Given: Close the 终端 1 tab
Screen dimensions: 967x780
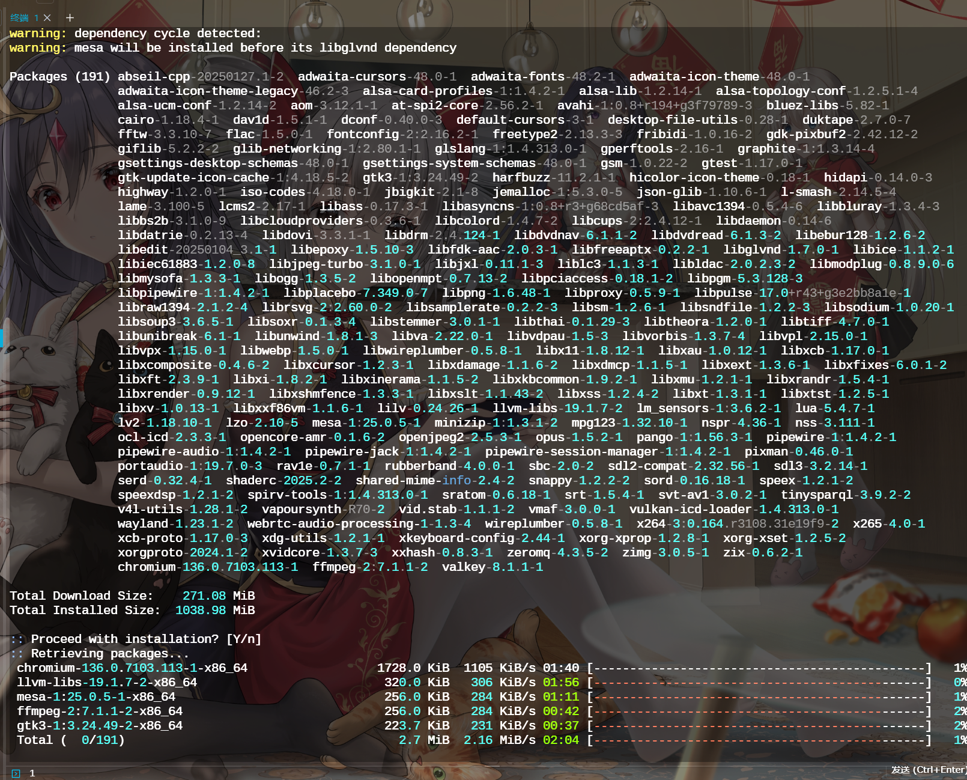Looking at the screenshot, I should (47, 18).
